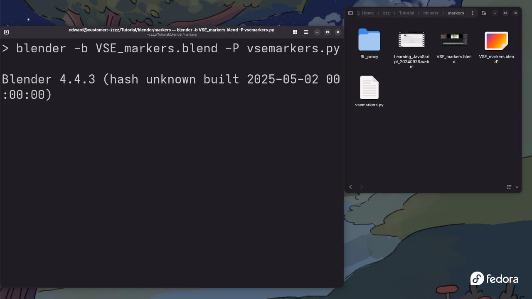
Task: Search in the current folder
Action: [x=484, y=13]
